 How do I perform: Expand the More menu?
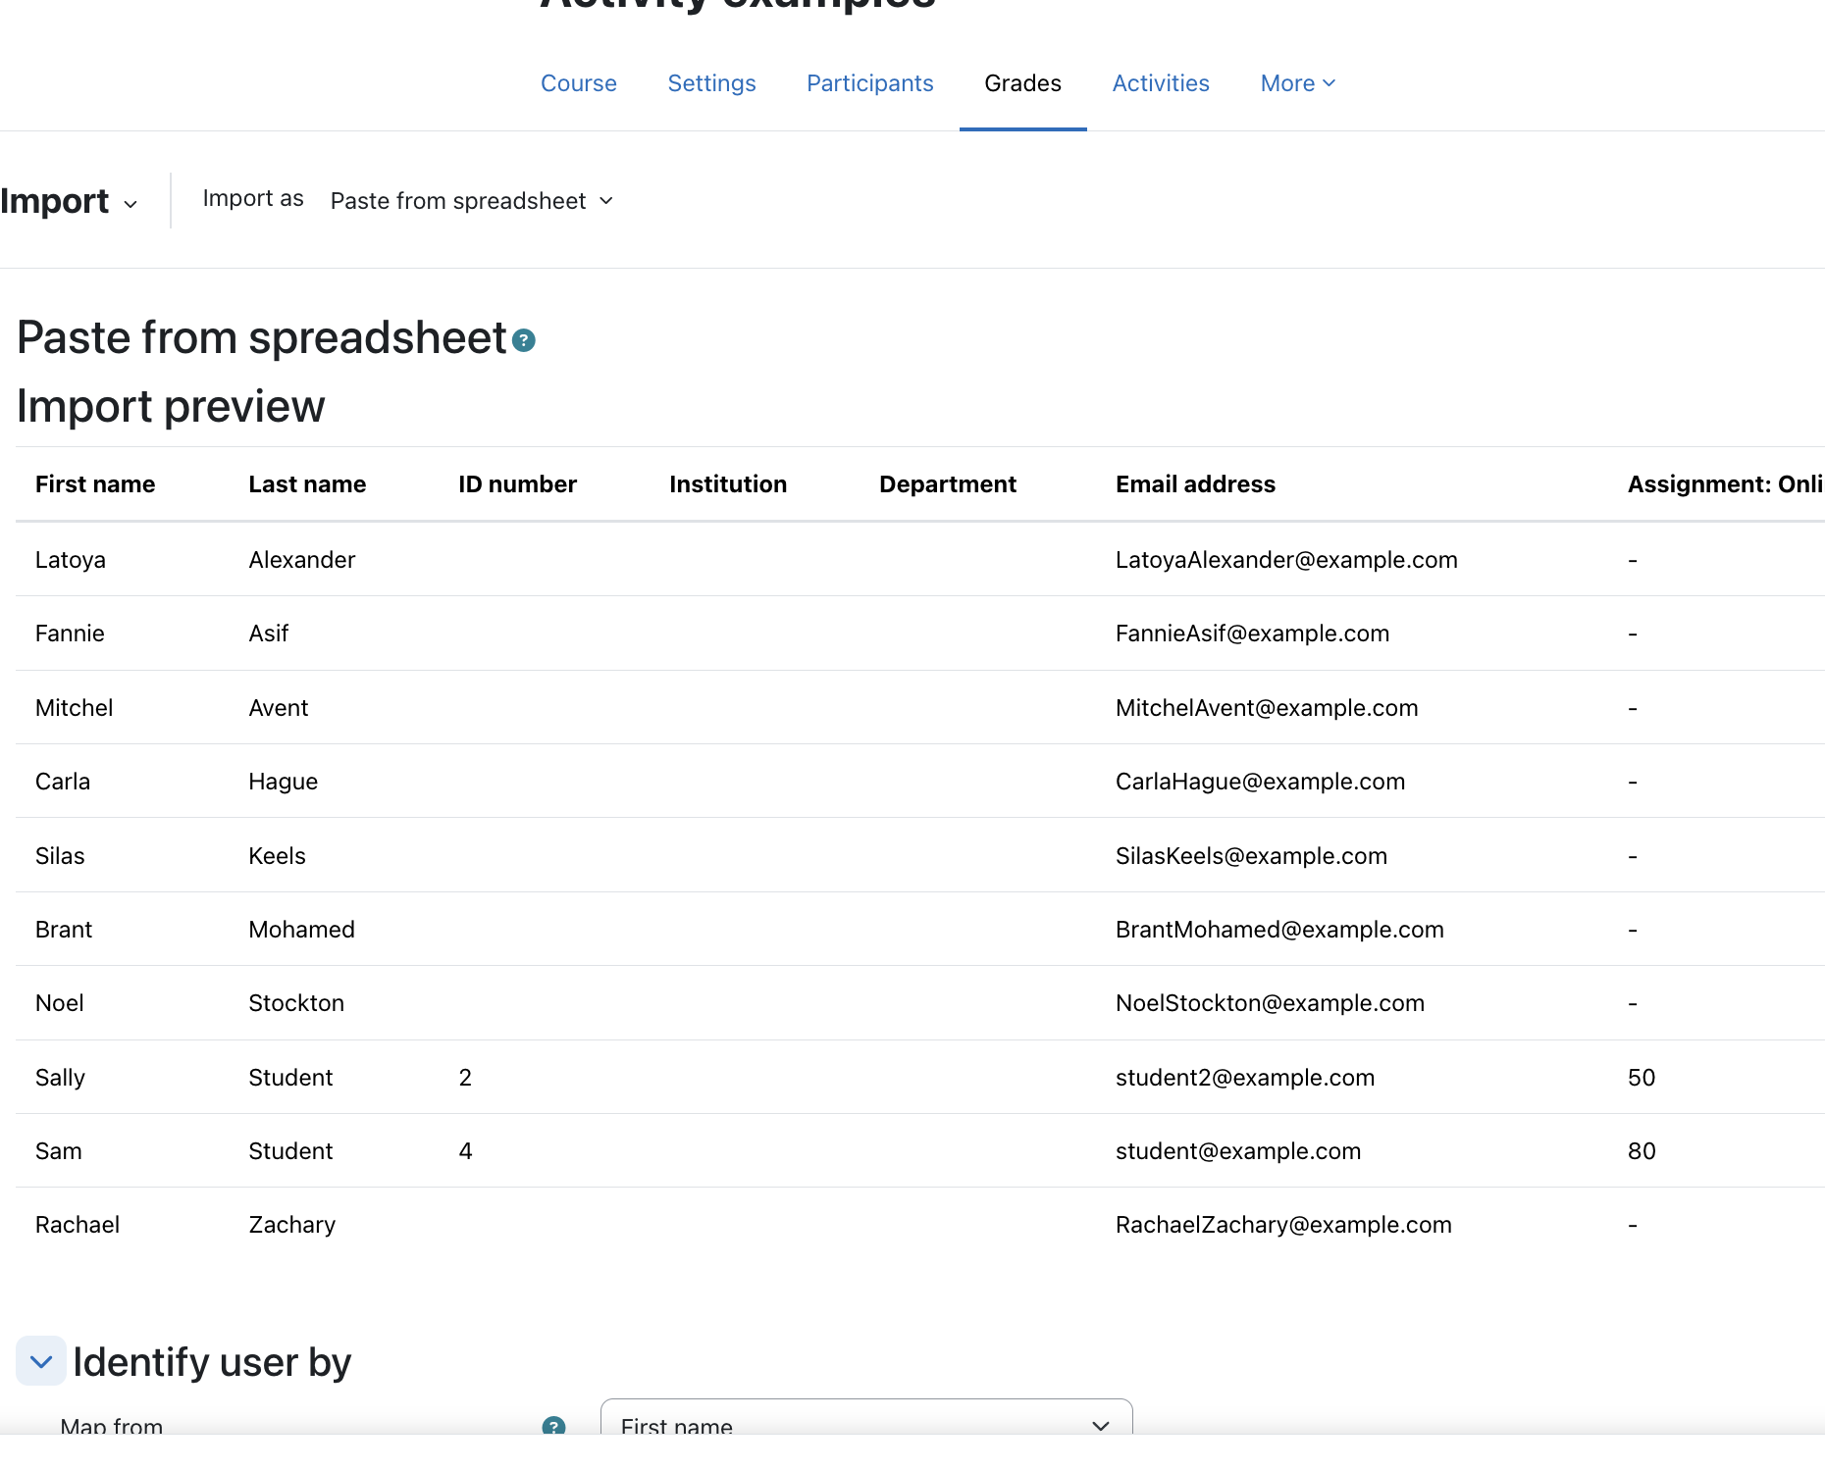click(x=1297, y=83)
